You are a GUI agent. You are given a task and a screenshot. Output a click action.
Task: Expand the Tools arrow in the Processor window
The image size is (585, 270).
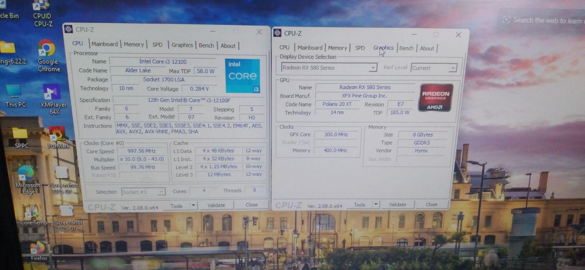(x=193, y=205)
